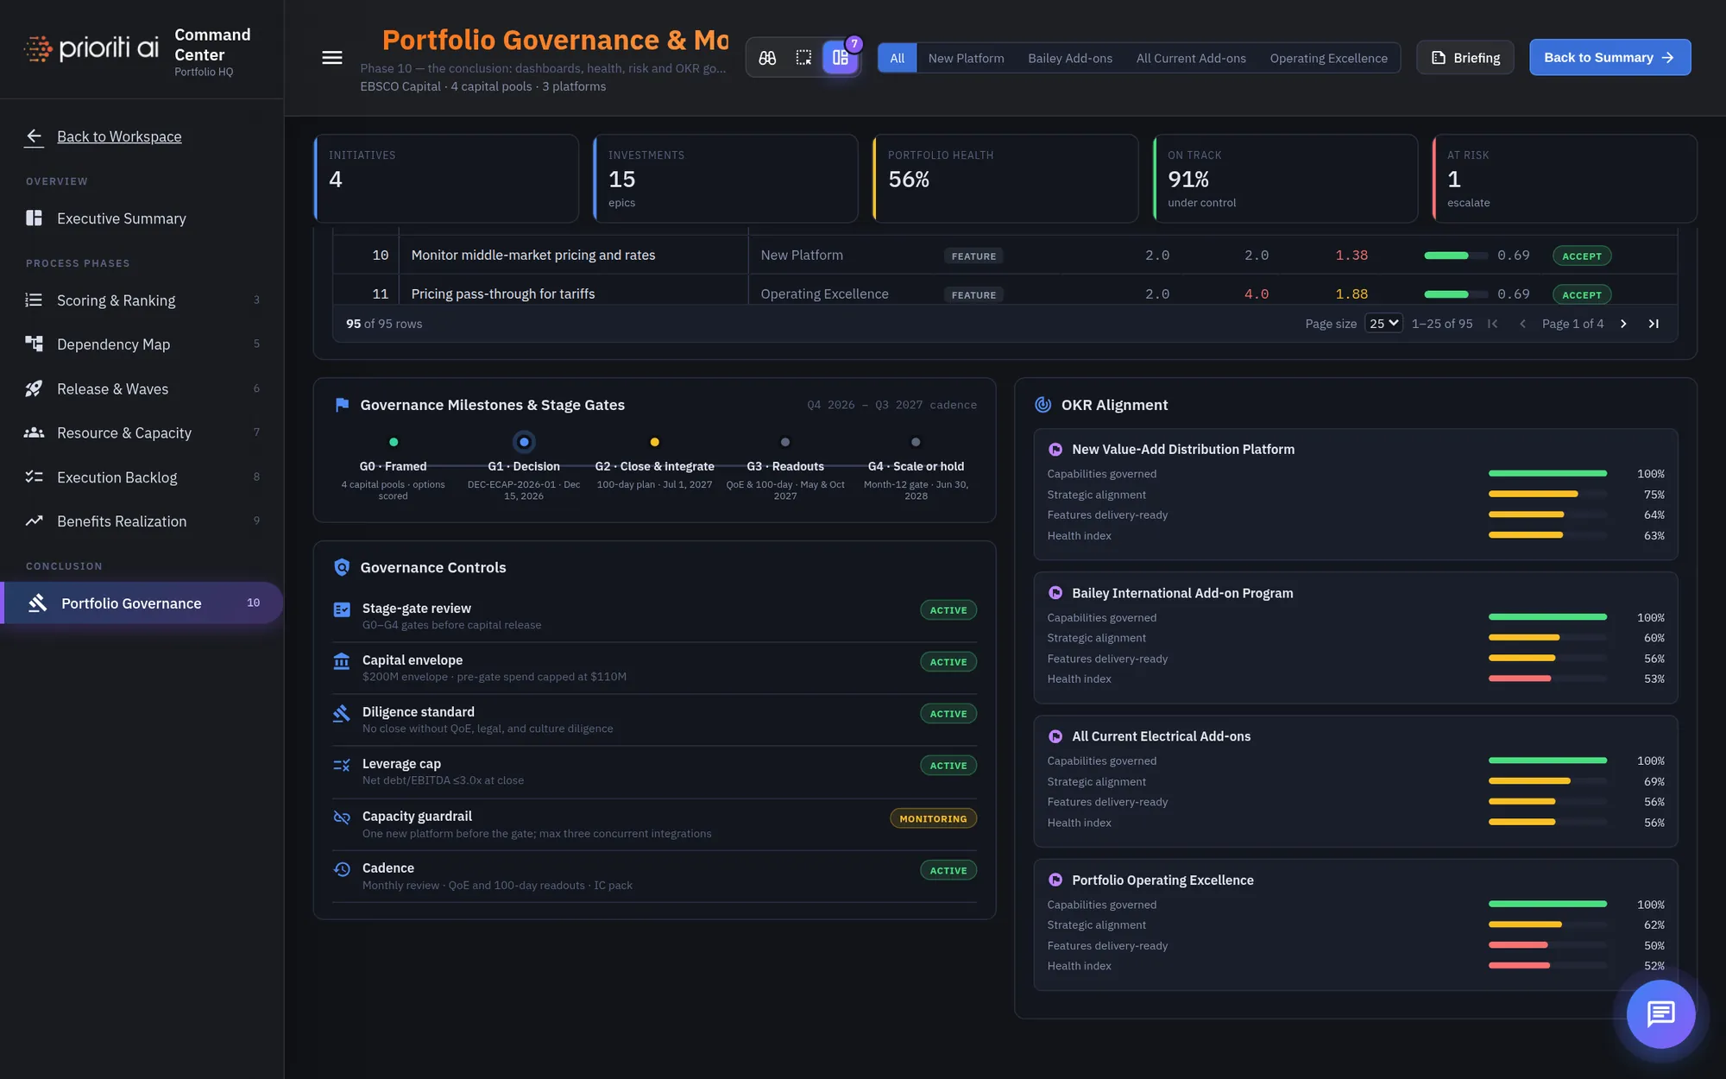Click the ACTIVE badge for Leverage cap
1726x1079 pixels.
click(948, 766)
